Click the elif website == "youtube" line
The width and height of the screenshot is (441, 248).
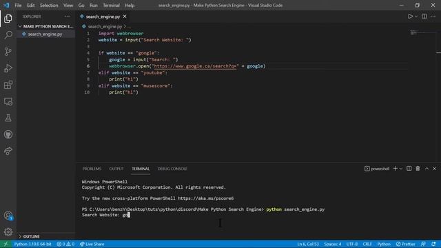(133, 72)
